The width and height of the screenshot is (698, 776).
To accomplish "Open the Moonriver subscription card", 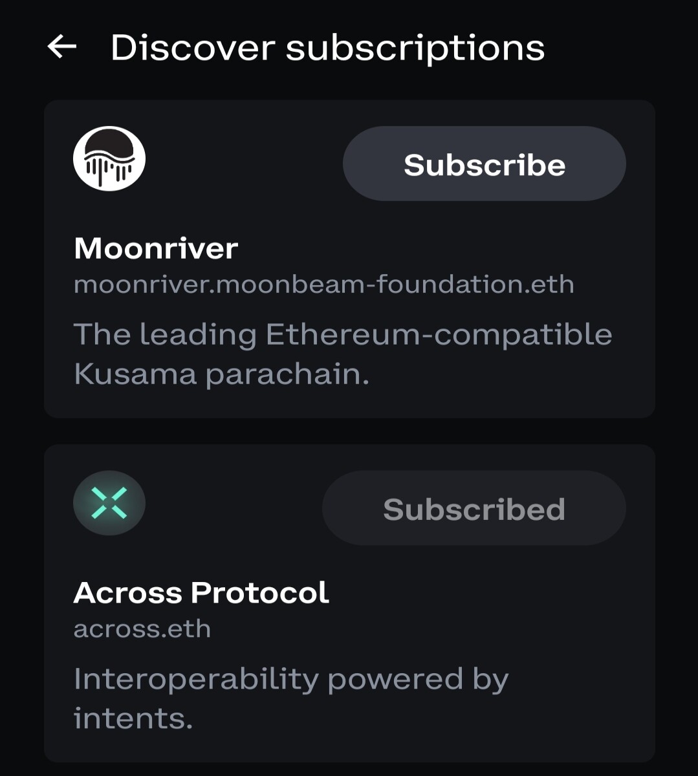I will coord(349,259).
